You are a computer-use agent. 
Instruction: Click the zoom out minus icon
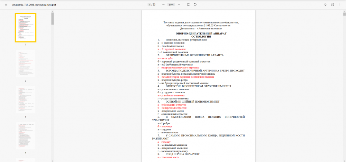click(x=163, y=4)
